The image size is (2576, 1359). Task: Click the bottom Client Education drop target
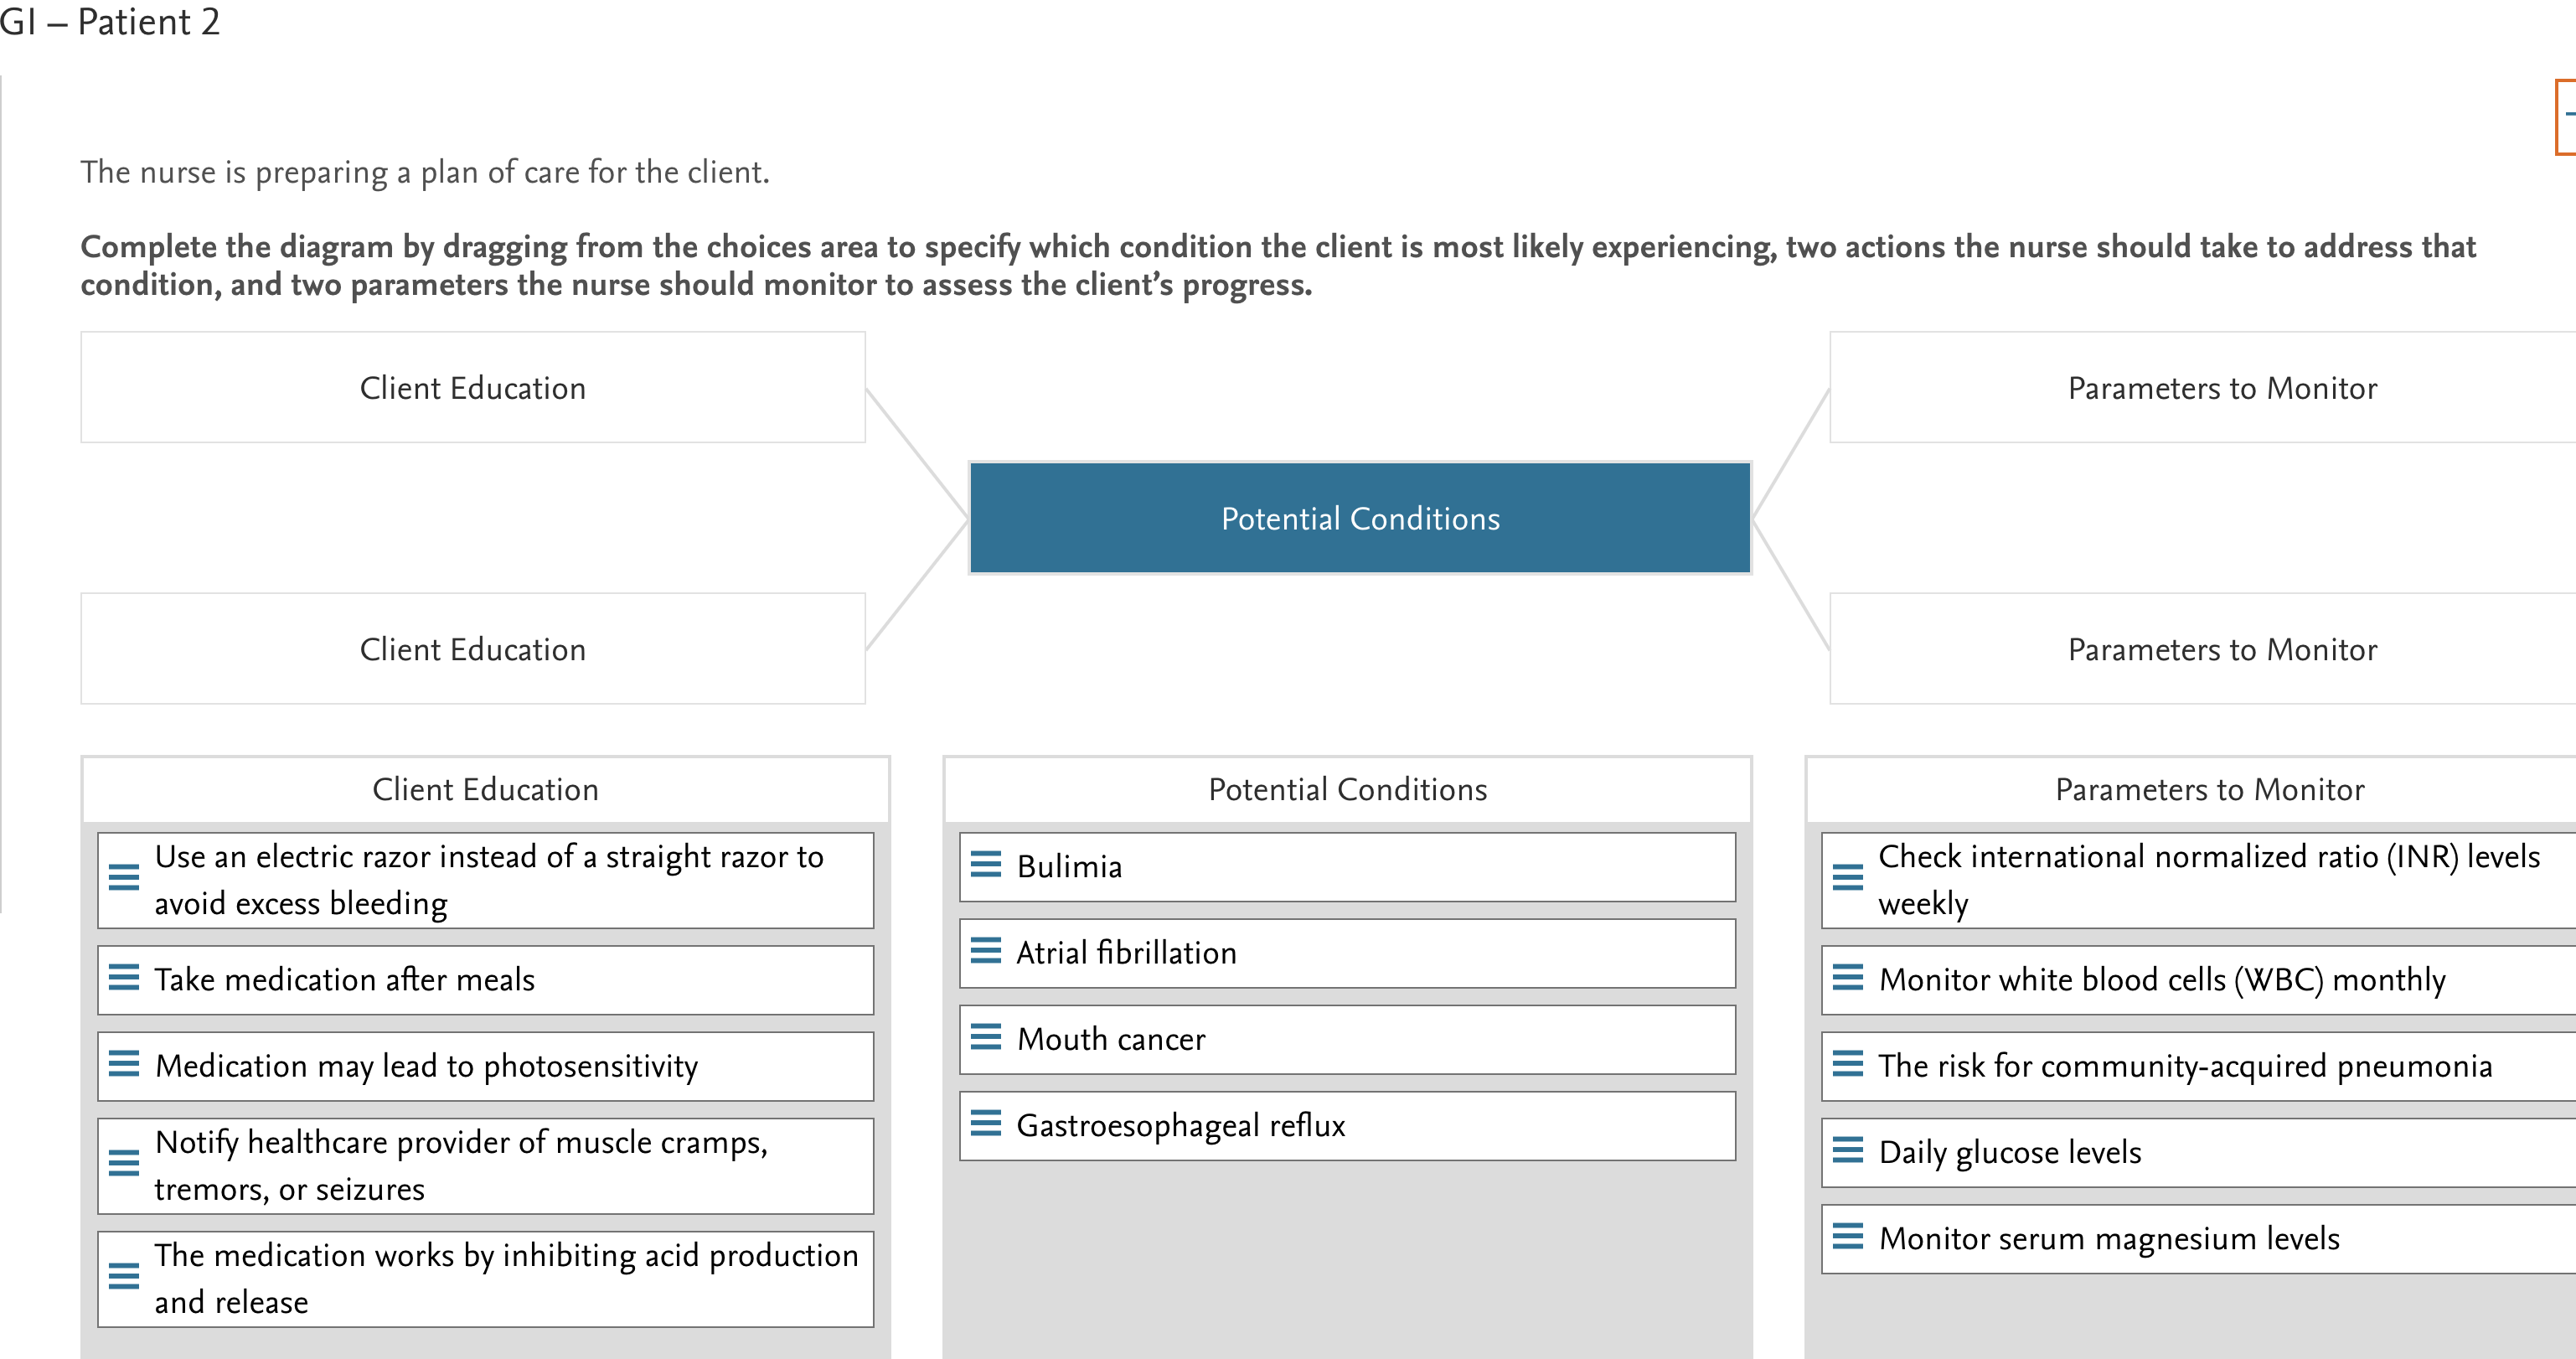[473, 649]
